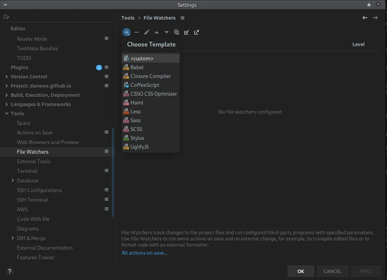This screenshot has height=280, width=387.
Task: Click the Add file watcher plus button
Action: click(127, 32)
